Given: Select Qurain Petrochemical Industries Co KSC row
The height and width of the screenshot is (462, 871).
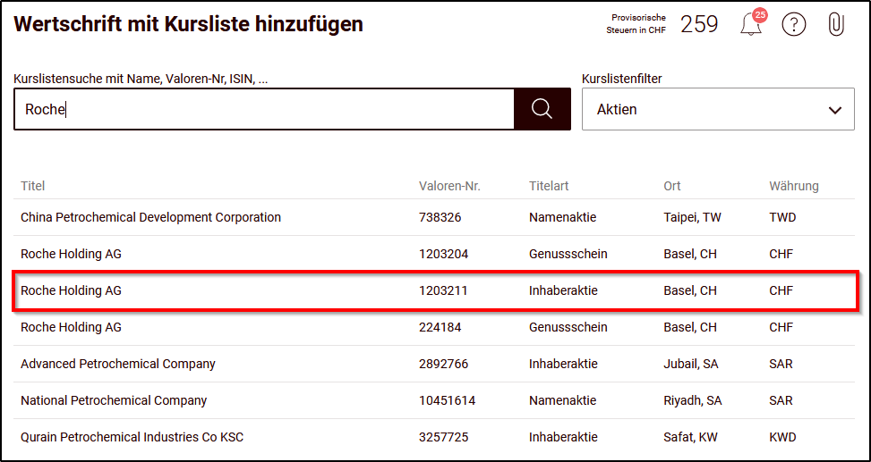Looking at the screenshot, I should tap(434, 437).
